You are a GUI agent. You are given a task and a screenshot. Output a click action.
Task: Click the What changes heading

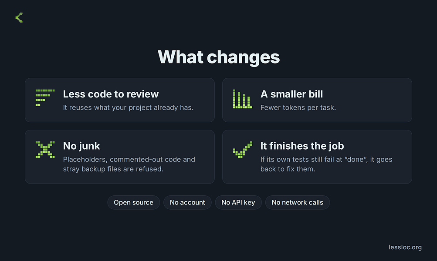tap(219, 57)
